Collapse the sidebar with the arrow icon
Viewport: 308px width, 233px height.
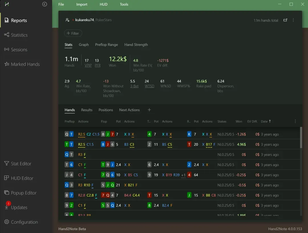[x=44, y=4]
